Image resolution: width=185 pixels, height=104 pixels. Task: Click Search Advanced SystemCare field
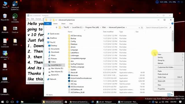(158, 27)
